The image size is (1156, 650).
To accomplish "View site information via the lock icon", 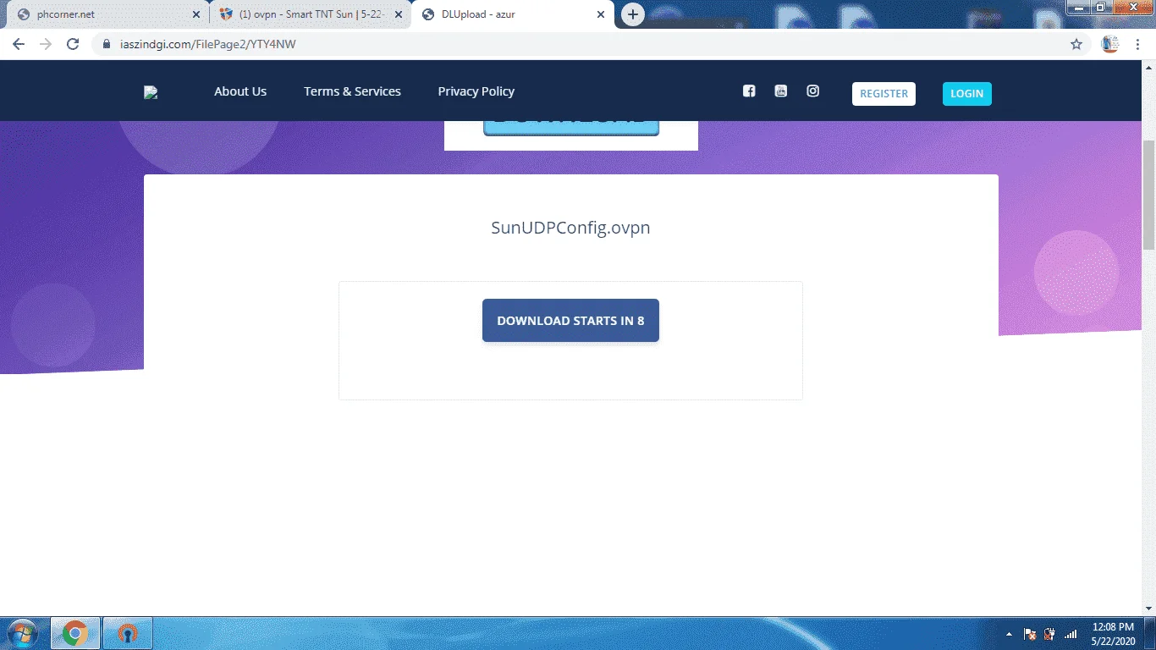I will click(107, 44).
